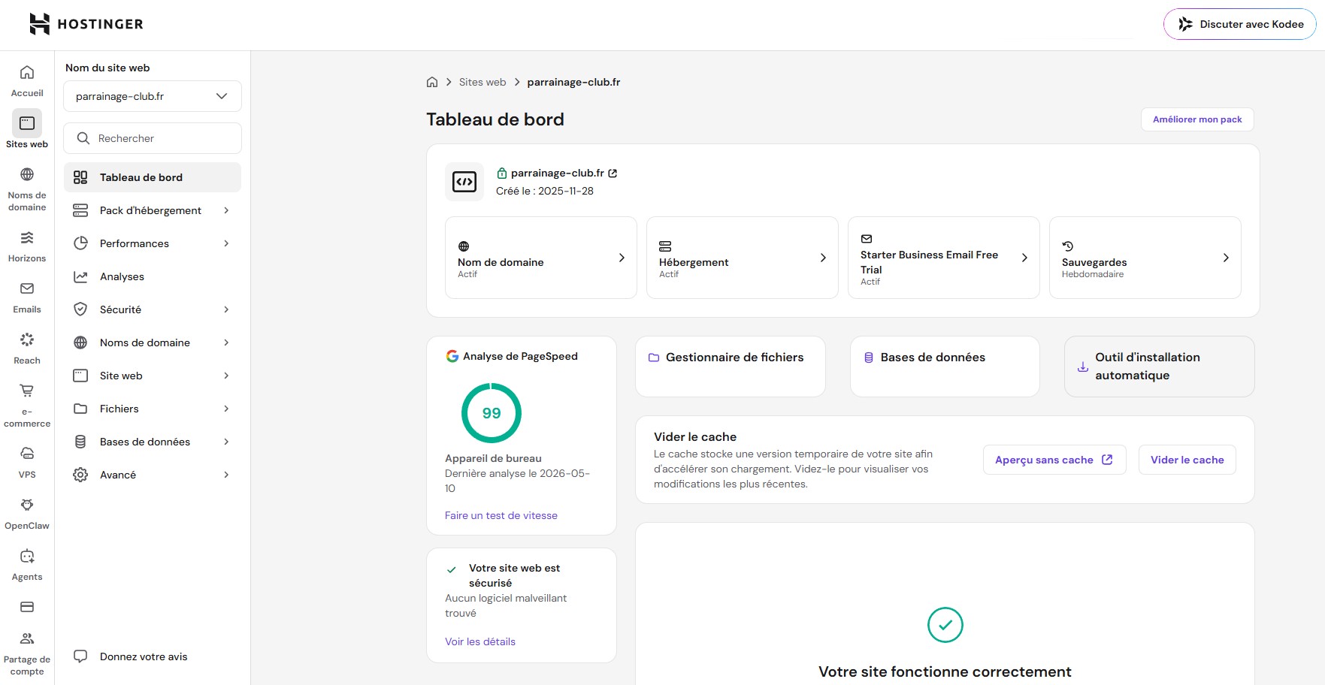Click the website code icon tile

coord(464,182)
